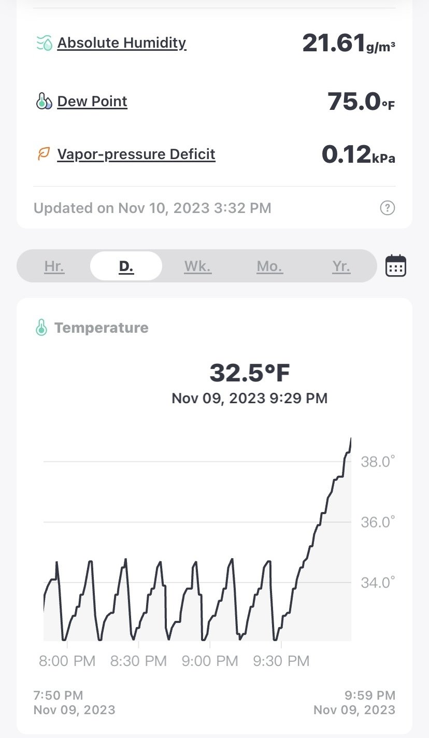
Task: Switch to the Yr. year range tab
Action: [x=341, y=266]
